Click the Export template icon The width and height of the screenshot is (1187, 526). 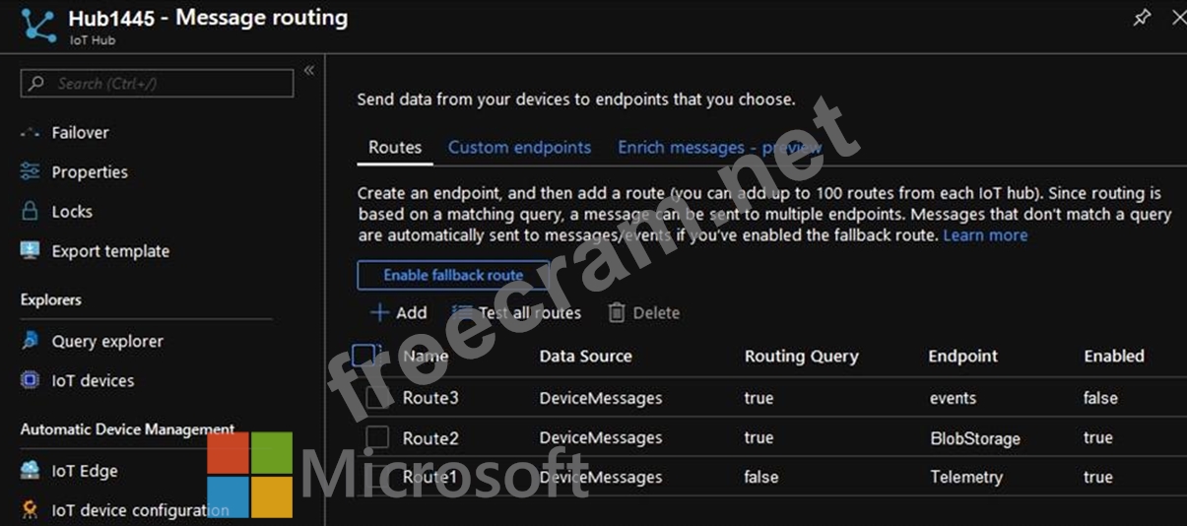coord(30,251)
